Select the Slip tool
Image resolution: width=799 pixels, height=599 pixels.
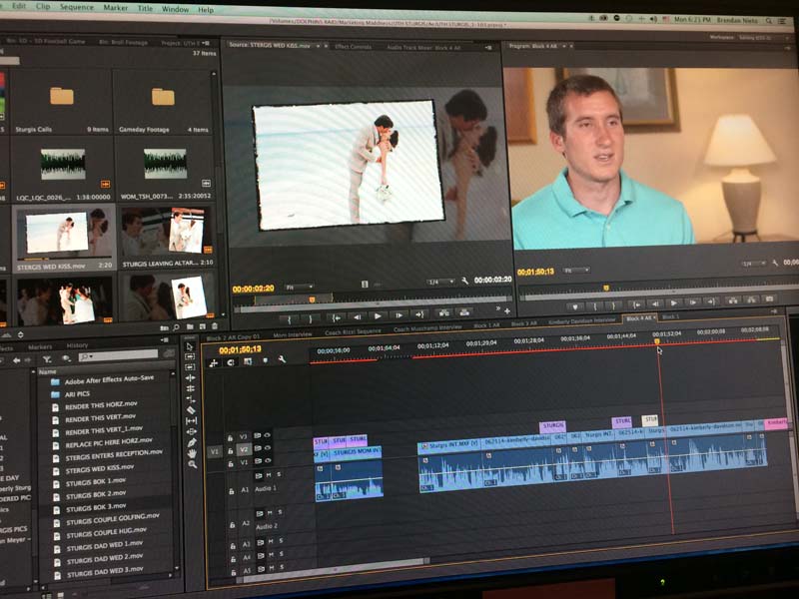coord(191,420)
